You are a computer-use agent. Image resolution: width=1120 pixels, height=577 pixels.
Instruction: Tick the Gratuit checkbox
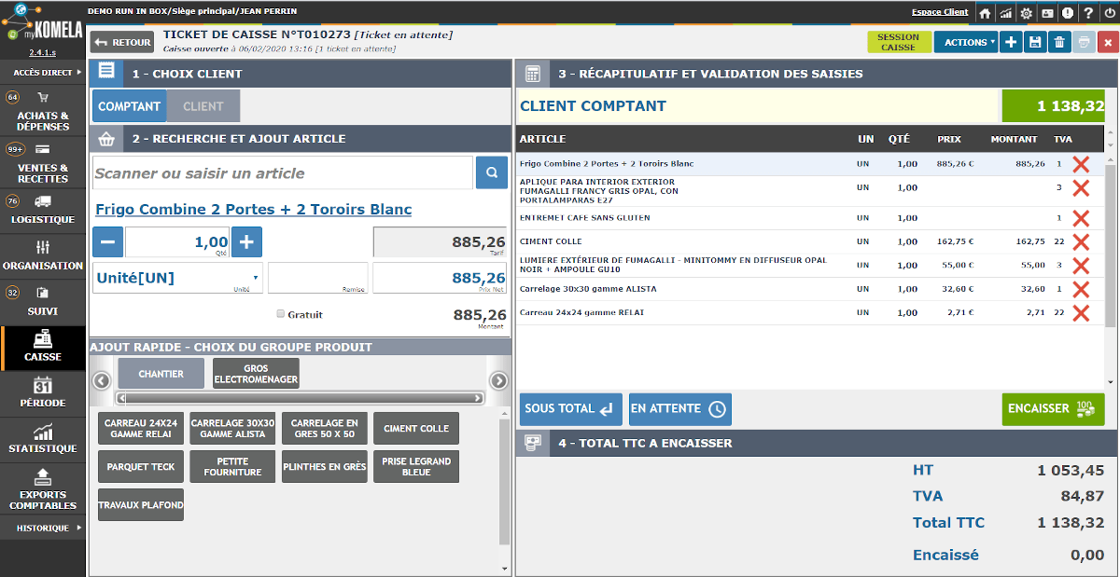coord(280,314)
